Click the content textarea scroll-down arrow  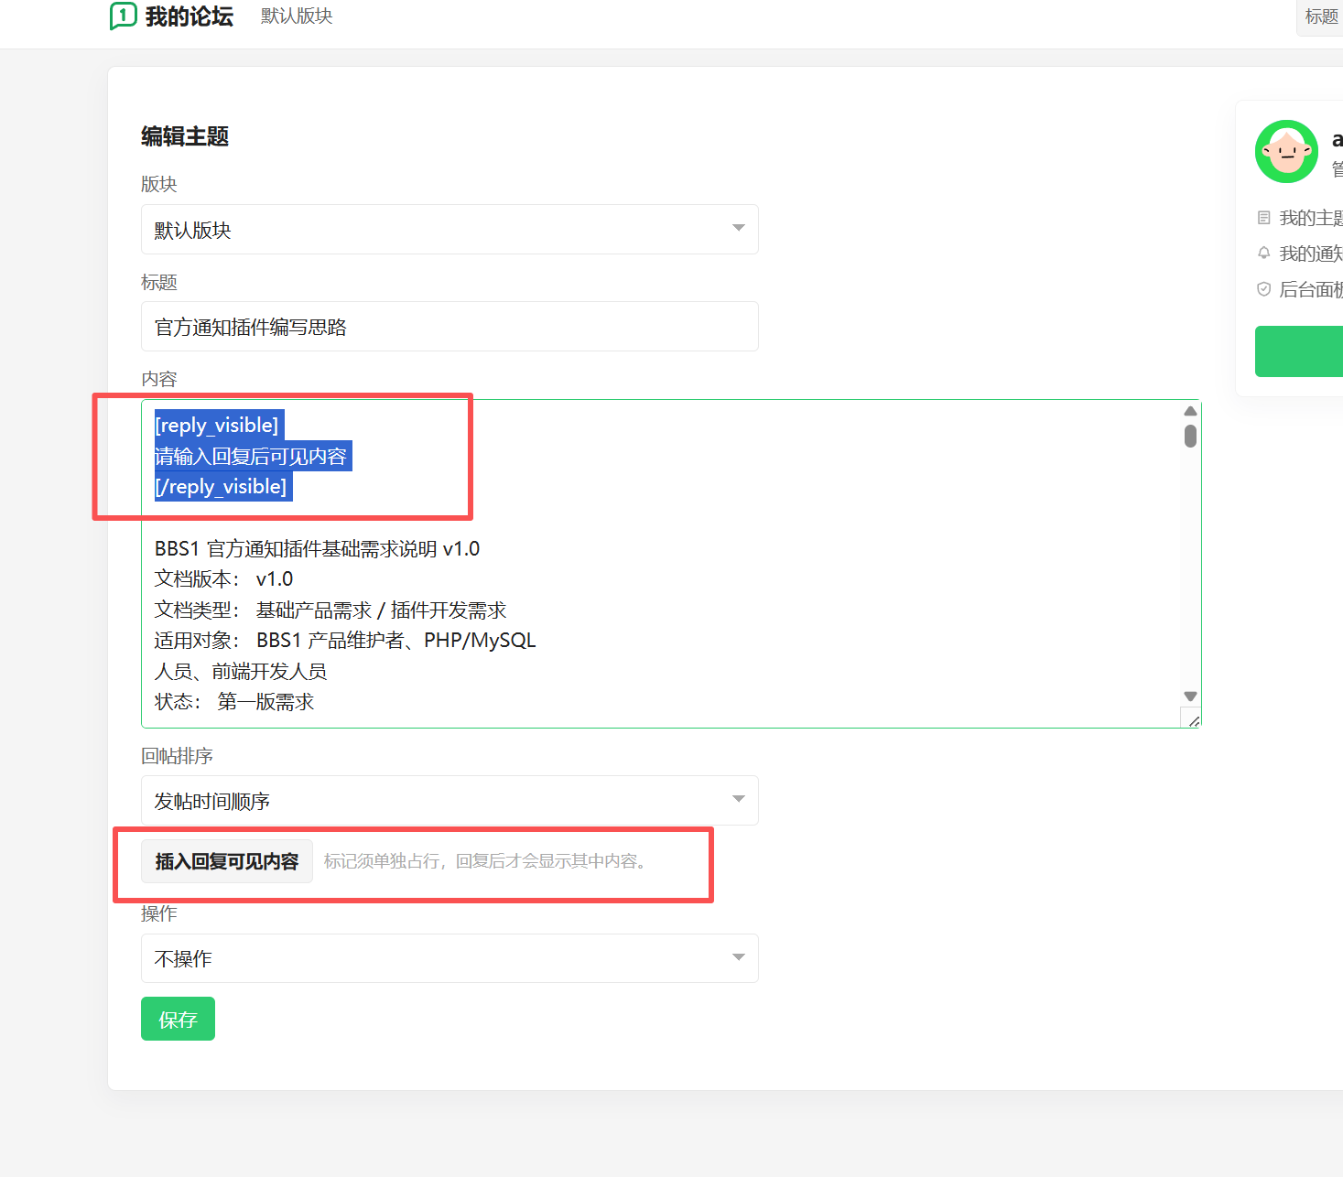click(1190, 696)
